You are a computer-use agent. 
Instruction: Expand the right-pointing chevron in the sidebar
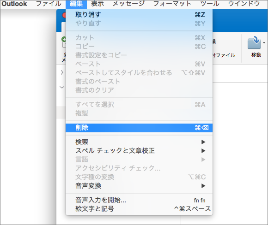[62, 72]
